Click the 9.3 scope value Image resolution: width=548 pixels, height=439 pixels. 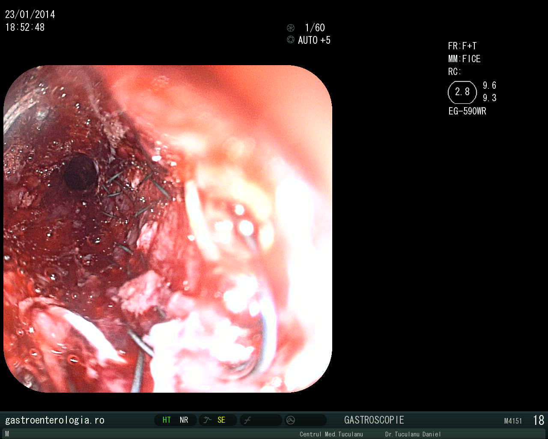pyautogui.click(x=490, y=98)
